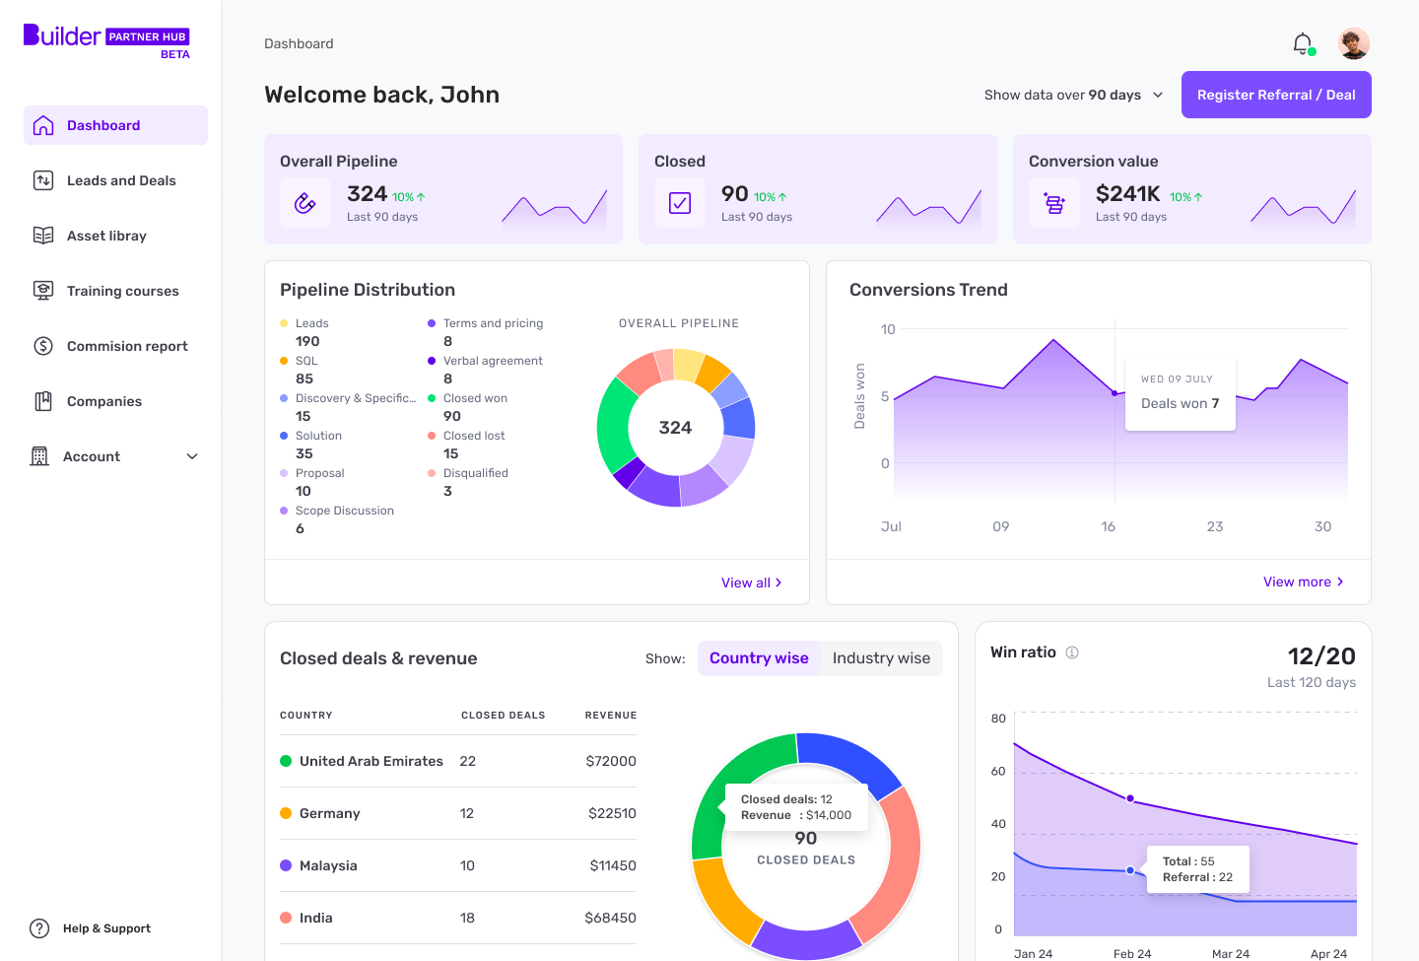
Task: Open the notifications bell
Action: click(x=1302, y=43)
